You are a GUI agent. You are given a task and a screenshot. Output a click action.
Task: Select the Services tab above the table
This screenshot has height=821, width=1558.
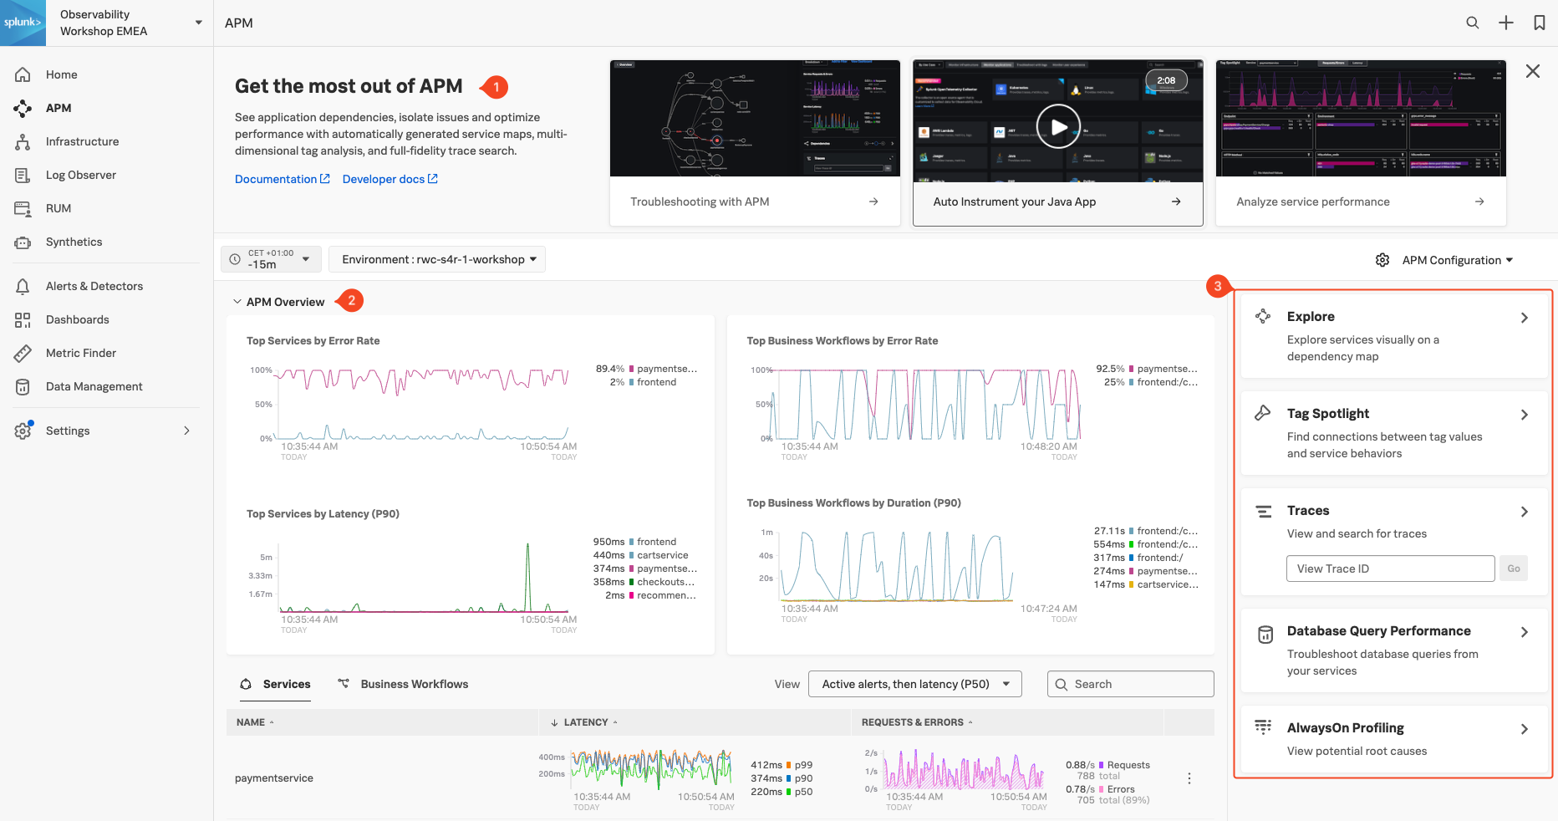[x=285, y=684]
